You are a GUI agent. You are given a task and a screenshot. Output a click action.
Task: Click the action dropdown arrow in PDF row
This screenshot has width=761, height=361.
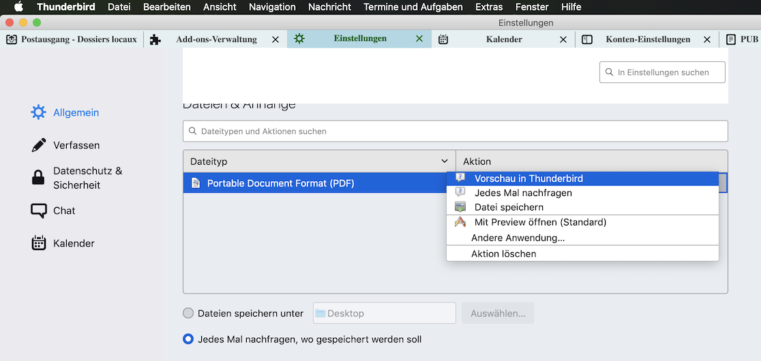coord(723,183)
